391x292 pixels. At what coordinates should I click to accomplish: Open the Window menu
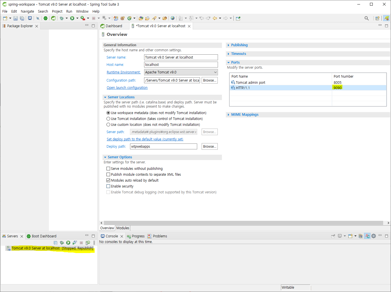[82, 11]
